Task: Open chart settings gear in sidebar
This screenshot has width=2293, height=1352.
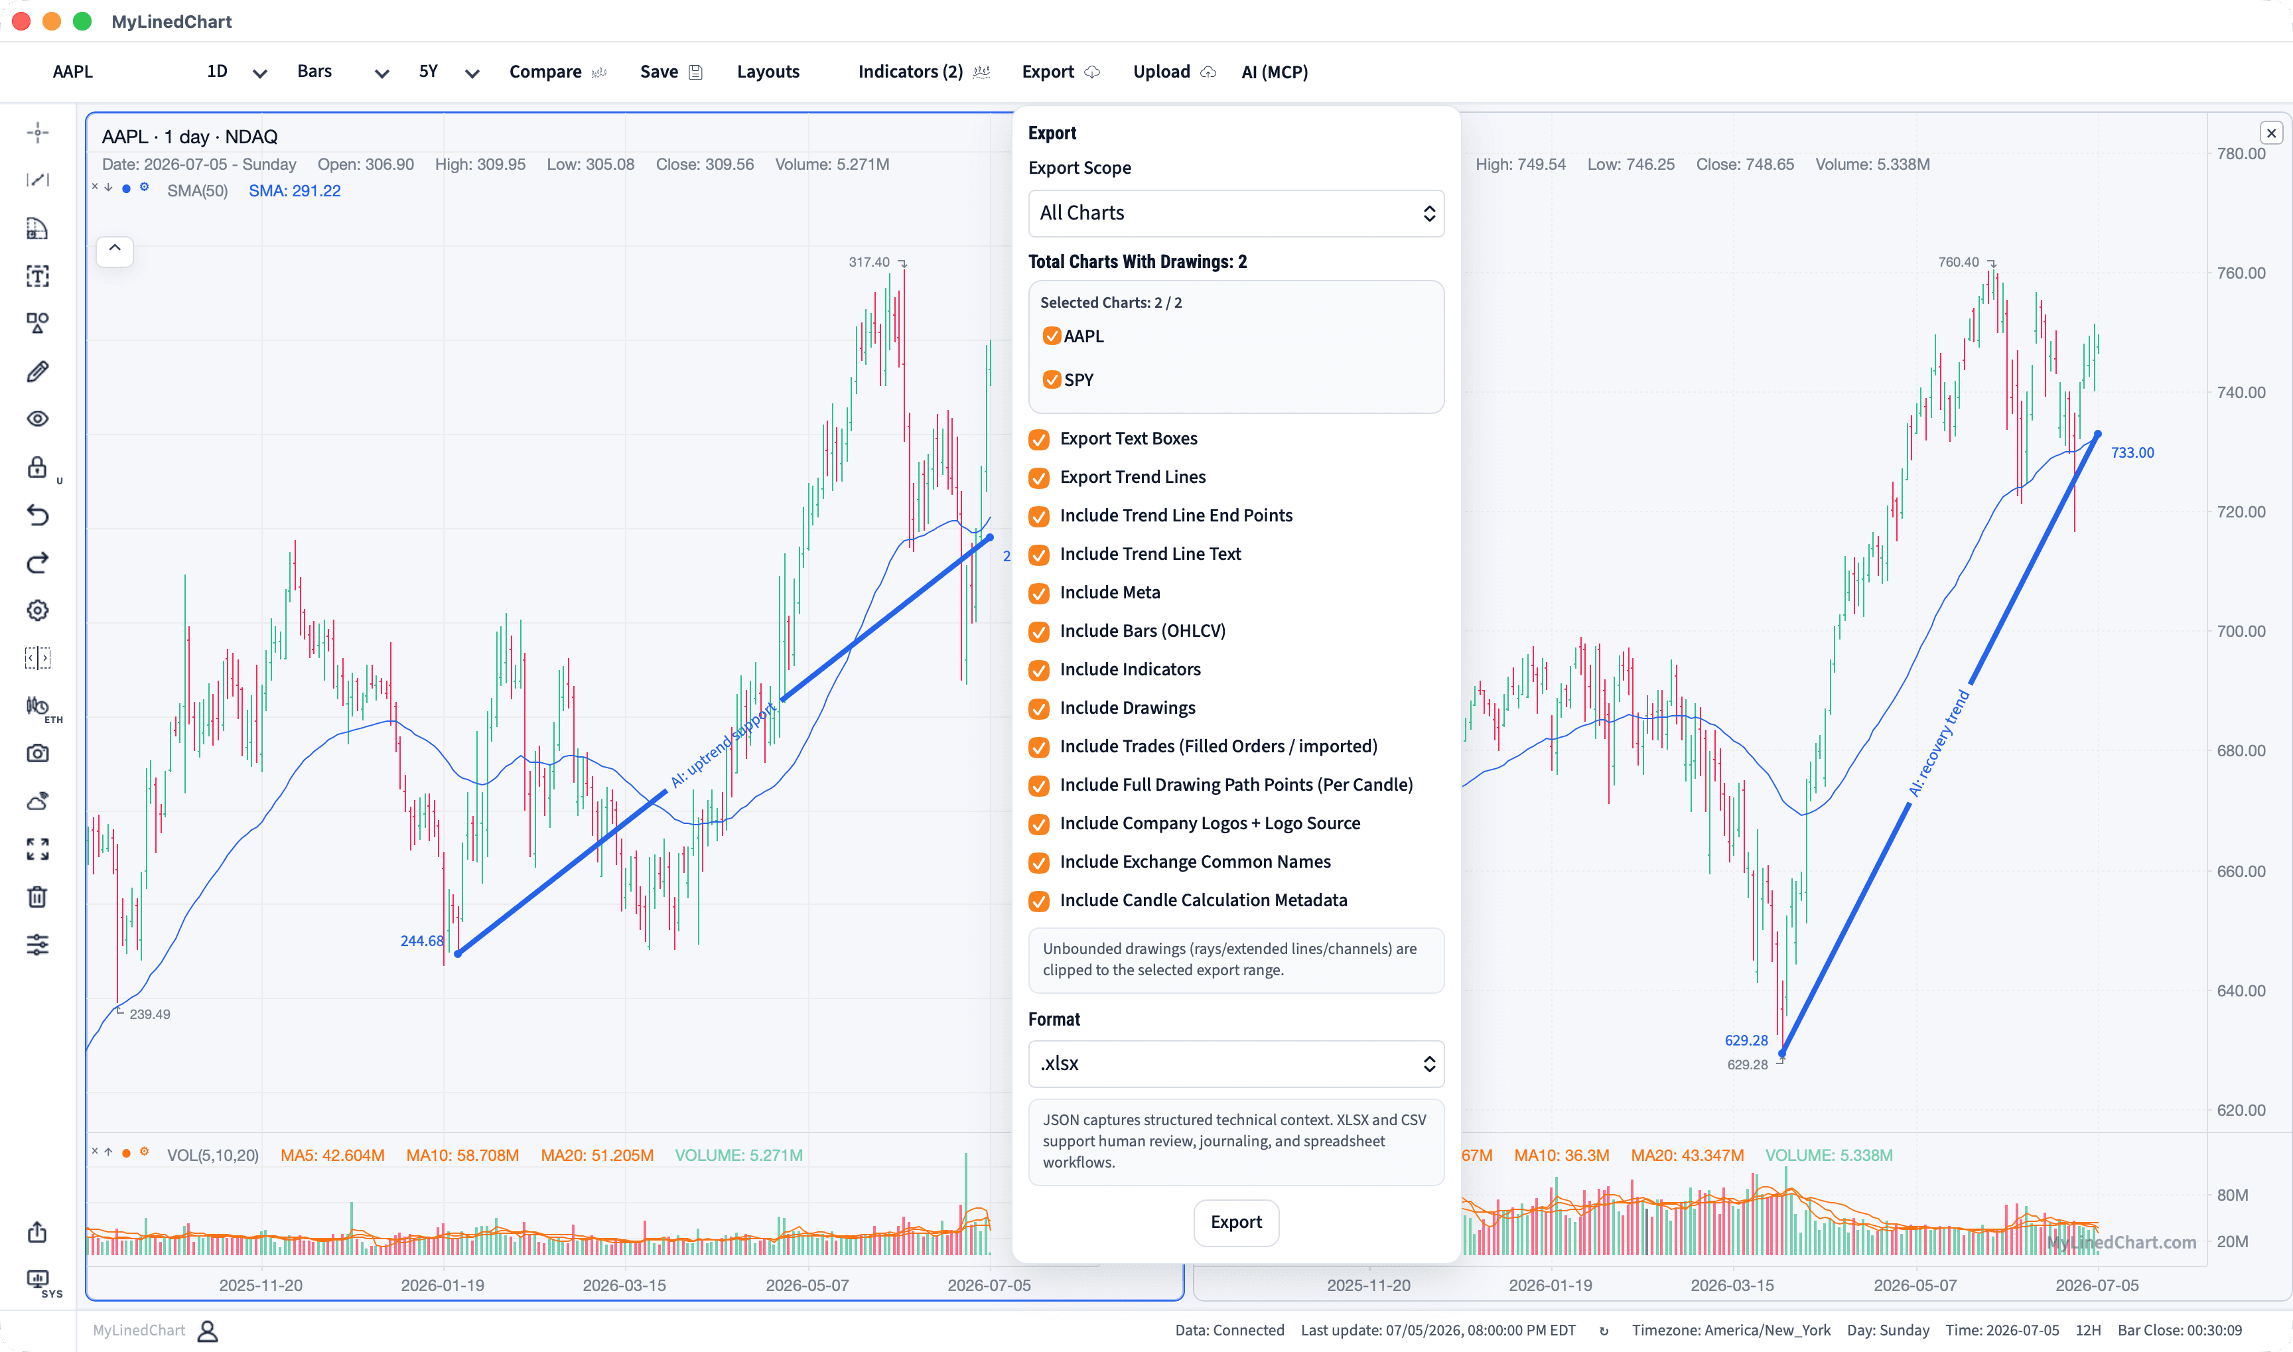Action: (x=37, y=610)
